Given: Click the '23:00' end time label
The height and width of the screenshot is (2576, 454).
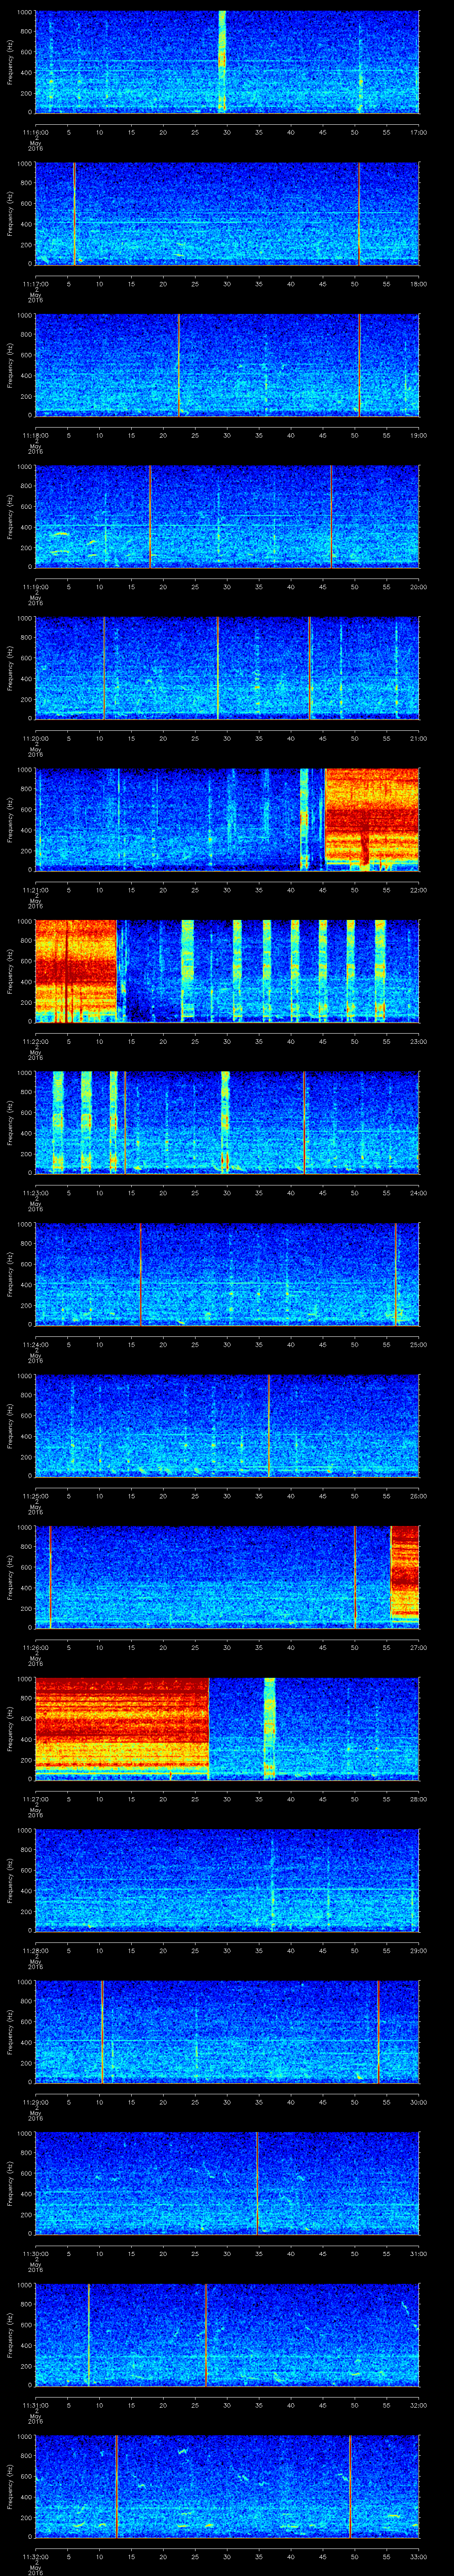Looking at the screenshot, I should pyautogui.click(x=419, y=1041).
